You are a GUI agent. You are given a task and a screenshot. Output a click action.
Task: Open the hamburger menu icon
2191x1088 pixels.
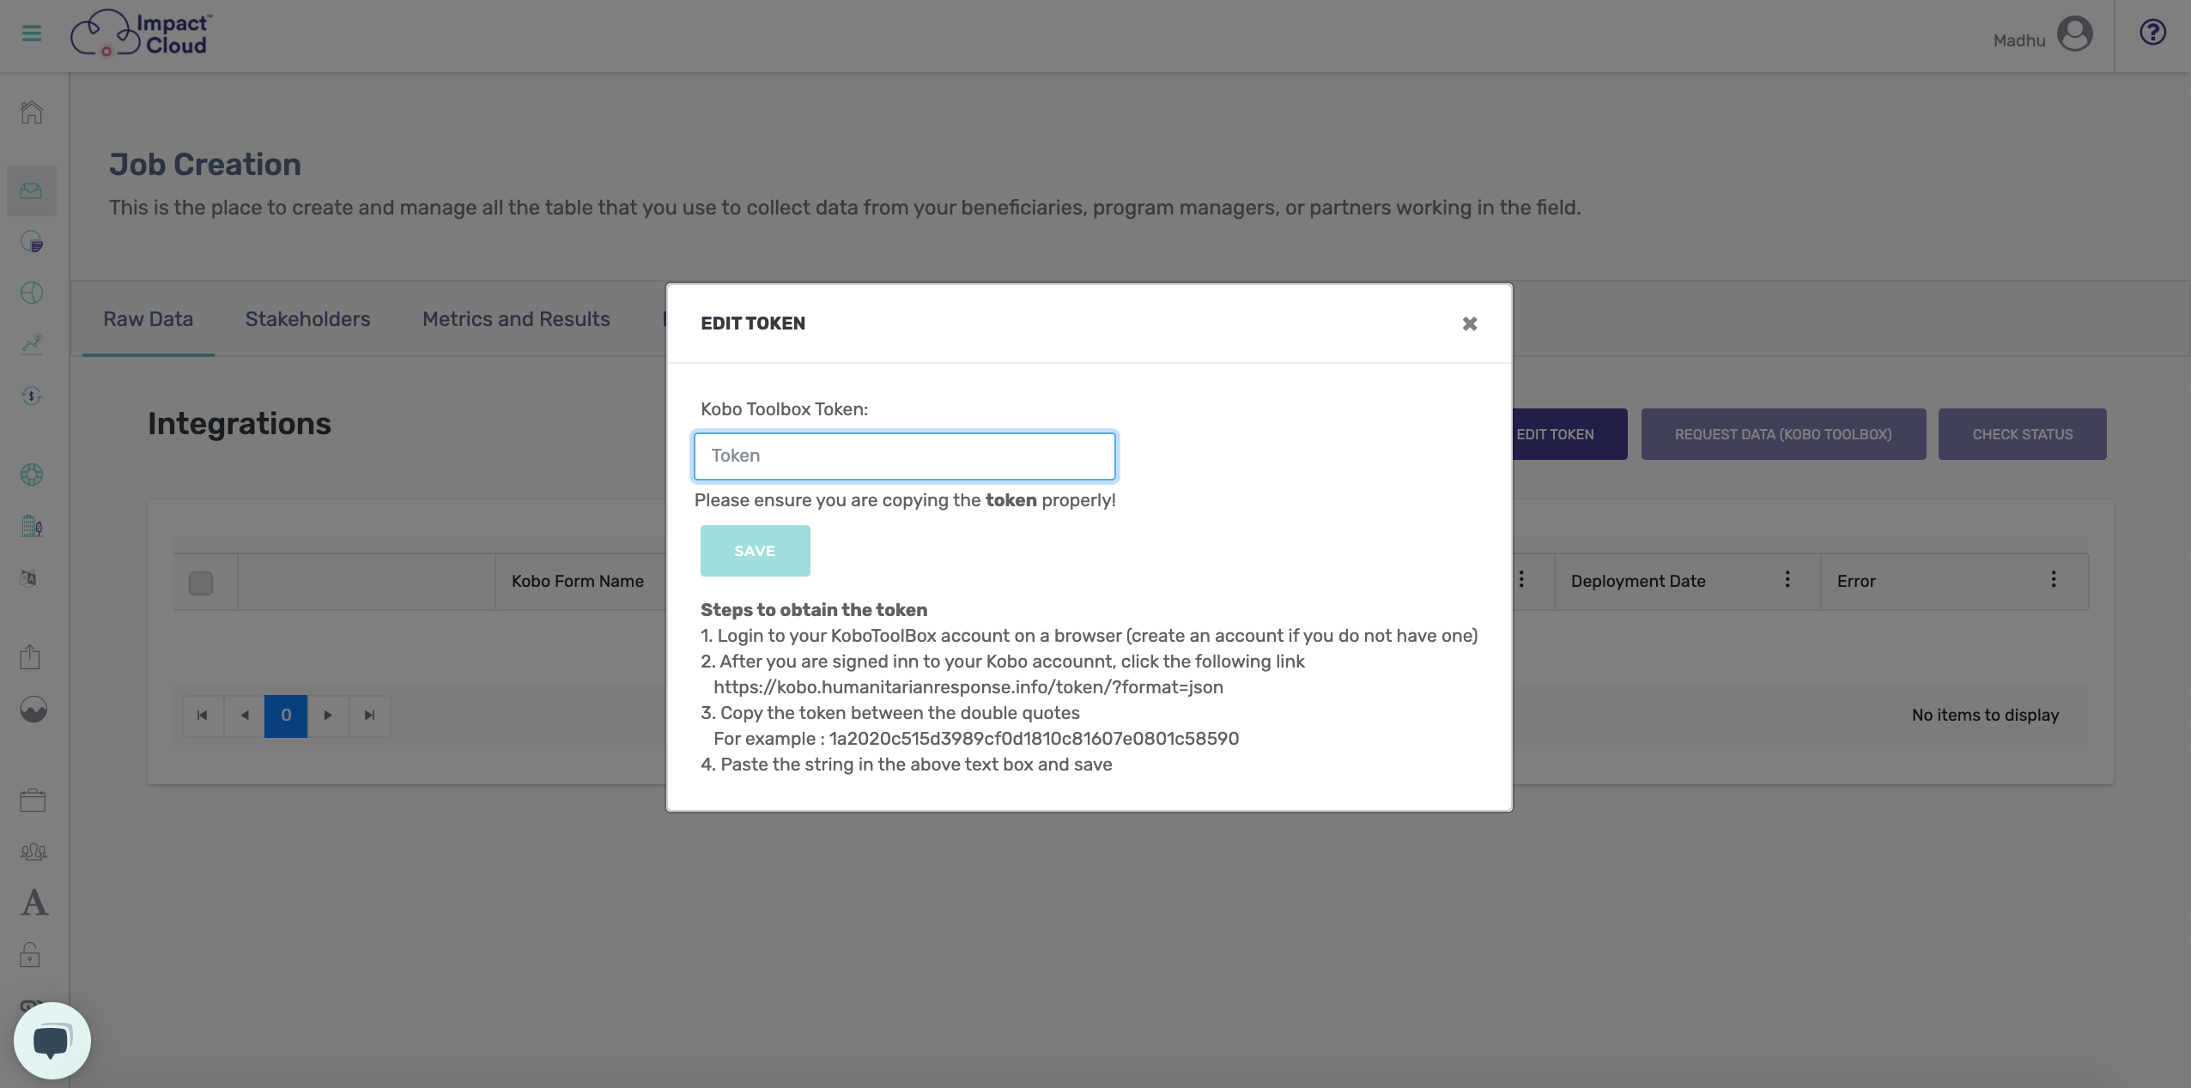coord(32,33)
